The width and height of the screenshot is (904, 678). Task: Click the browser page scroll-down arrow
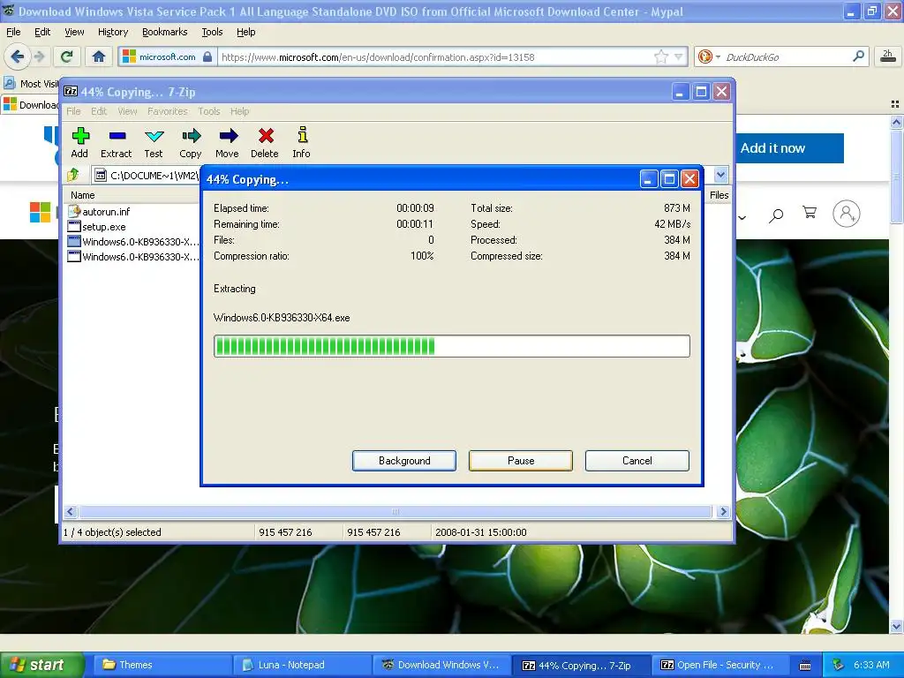[896, 627]
